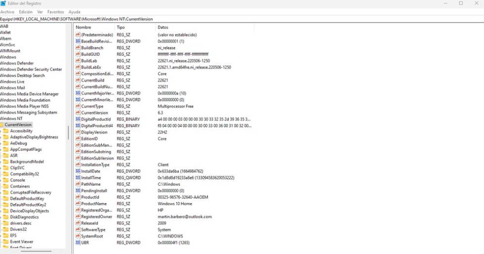The image size is (484, 254).
Task: Click the RegisteredOwner string value icon
Action: (x=78, y=216)
